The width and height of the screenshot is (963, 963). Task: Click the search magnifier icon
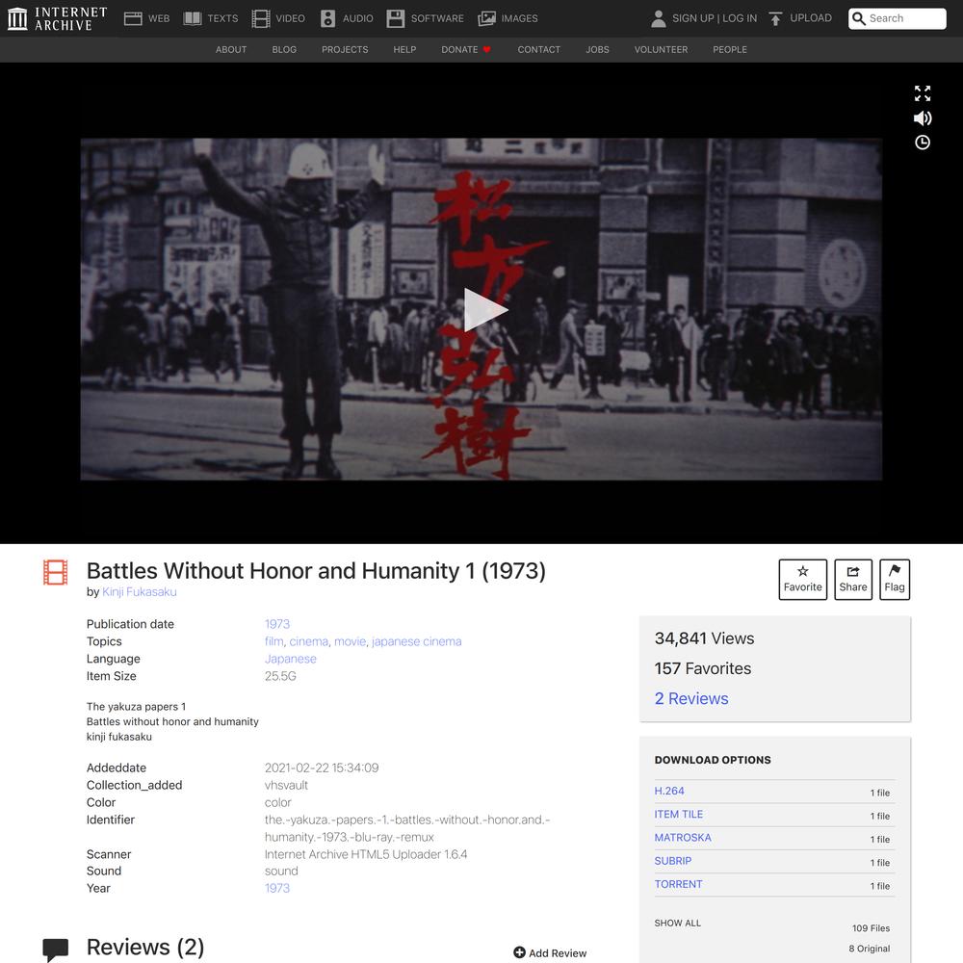[x=859, y=18]
